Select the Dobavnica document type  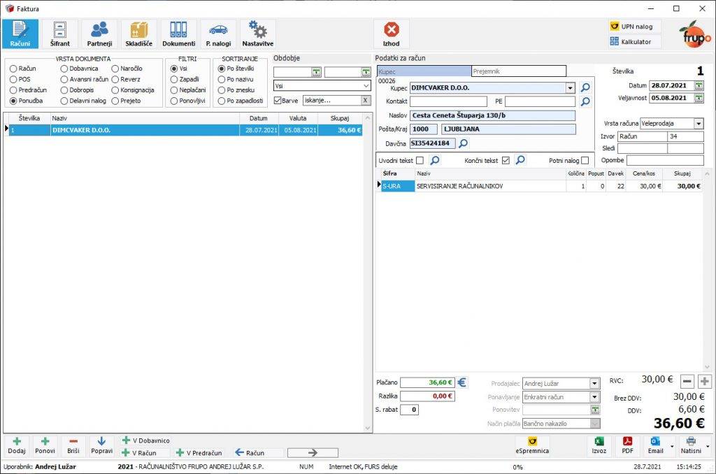point(80,69)
